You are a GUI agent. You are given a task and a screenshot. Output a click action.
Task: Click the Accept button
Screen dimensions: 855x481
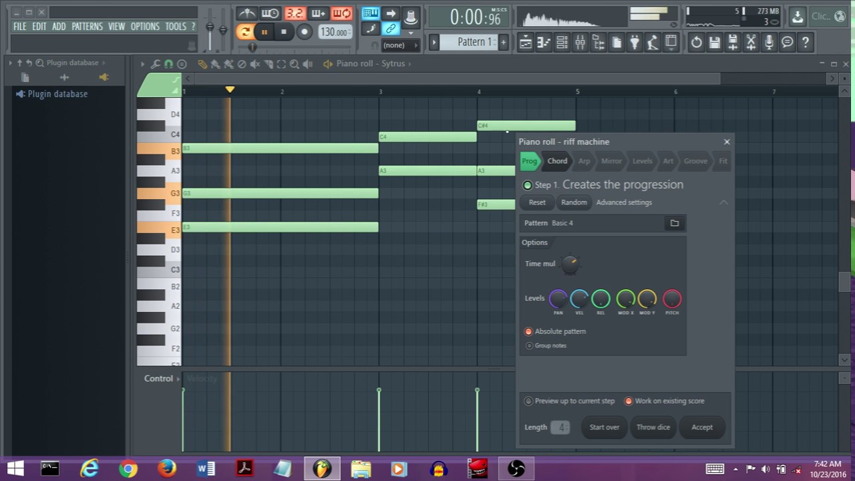pos(702,428)
